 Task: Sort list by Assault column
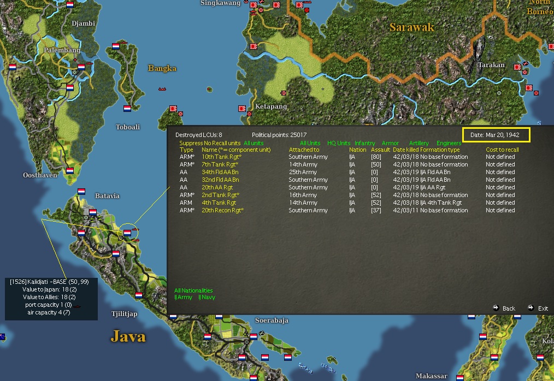pos(380,150)
